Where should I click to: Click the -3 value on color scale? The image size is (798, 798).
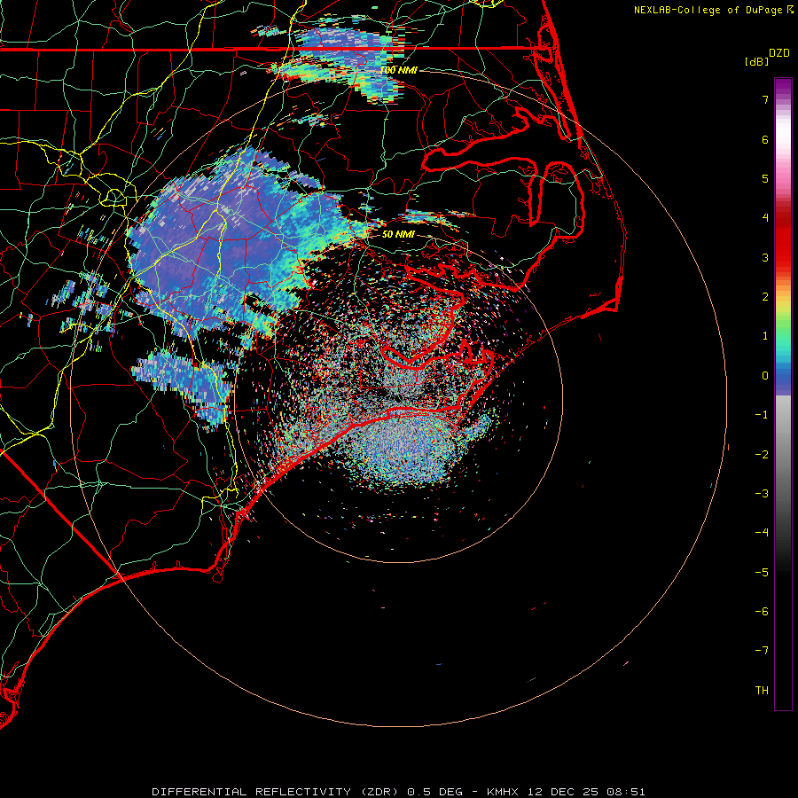tap(762, 494)
